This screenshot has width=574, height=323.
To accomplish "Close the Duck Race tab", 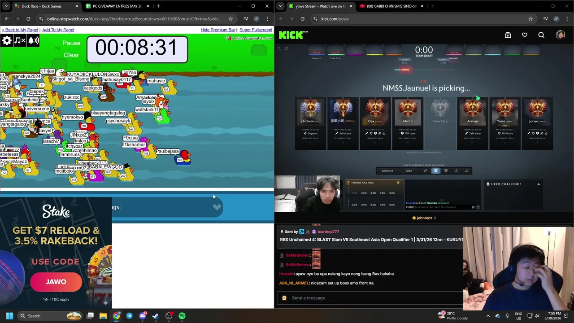I will (77, 6).
